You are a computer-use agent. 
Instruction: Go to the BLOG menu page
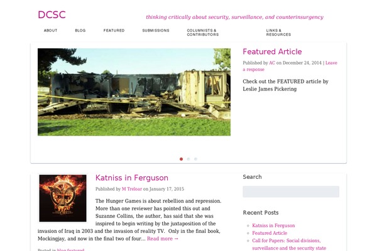[x=80, y=31]
